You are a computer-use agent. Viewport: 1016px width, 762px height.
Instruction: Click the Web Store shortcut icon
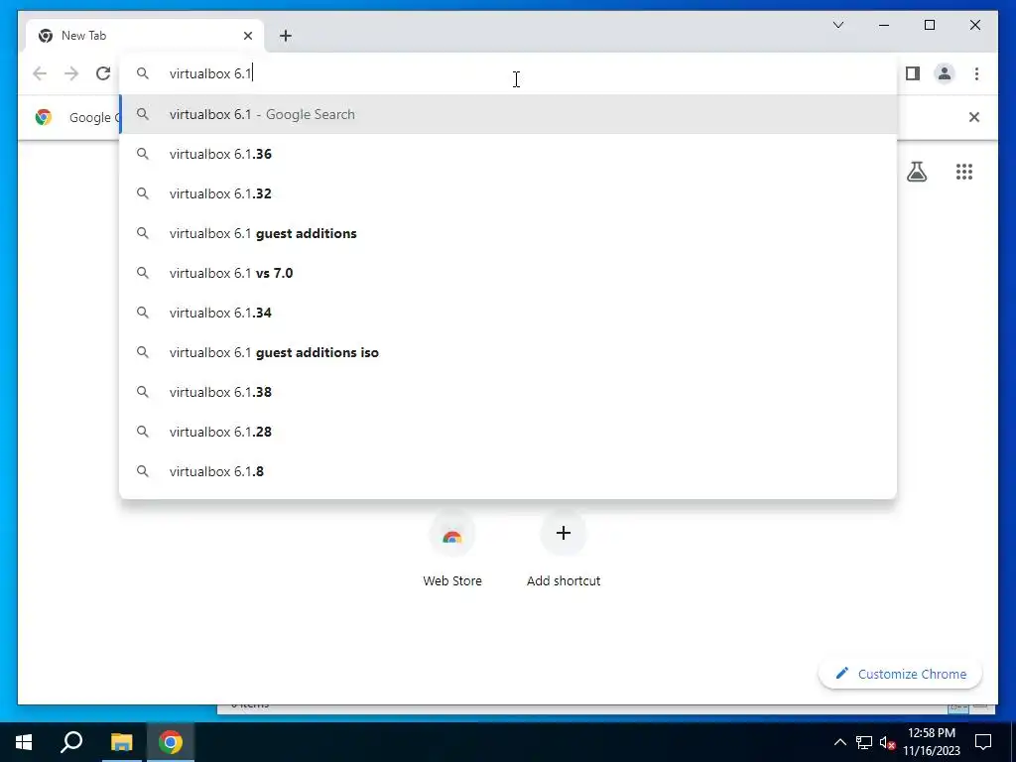pyautogui.click(x=452, y=533)
